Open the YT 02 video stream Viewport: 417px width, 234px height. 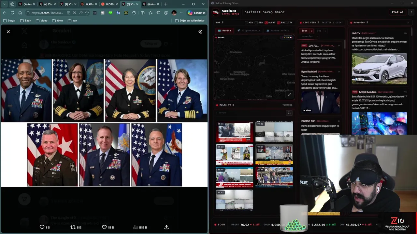point(274,132)
